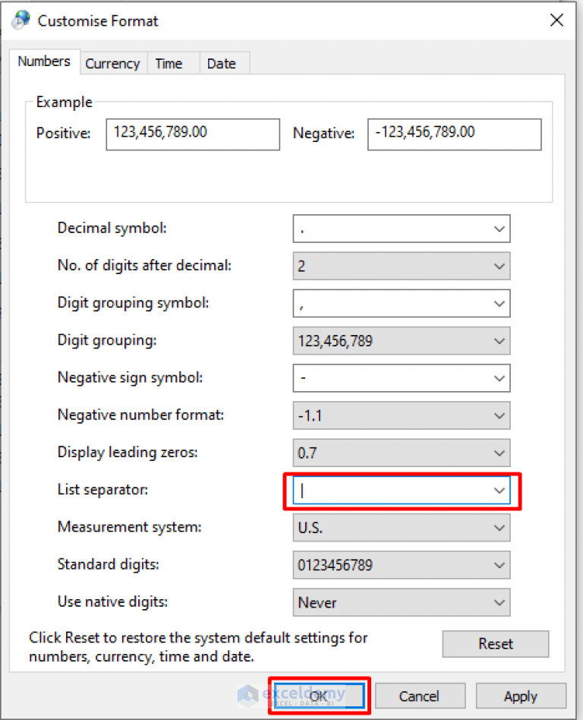Click the Positive example field 123,456,789.00
The image size is (583, 720).
[193, 134]
